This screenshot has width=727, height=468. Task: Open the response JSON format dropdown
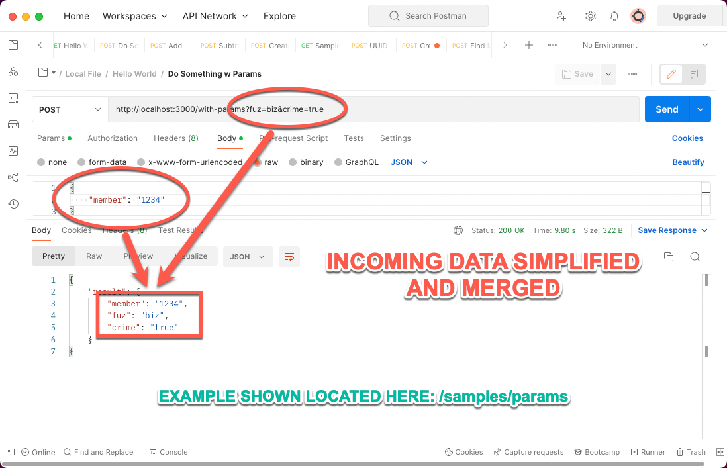tap(248, 257)
